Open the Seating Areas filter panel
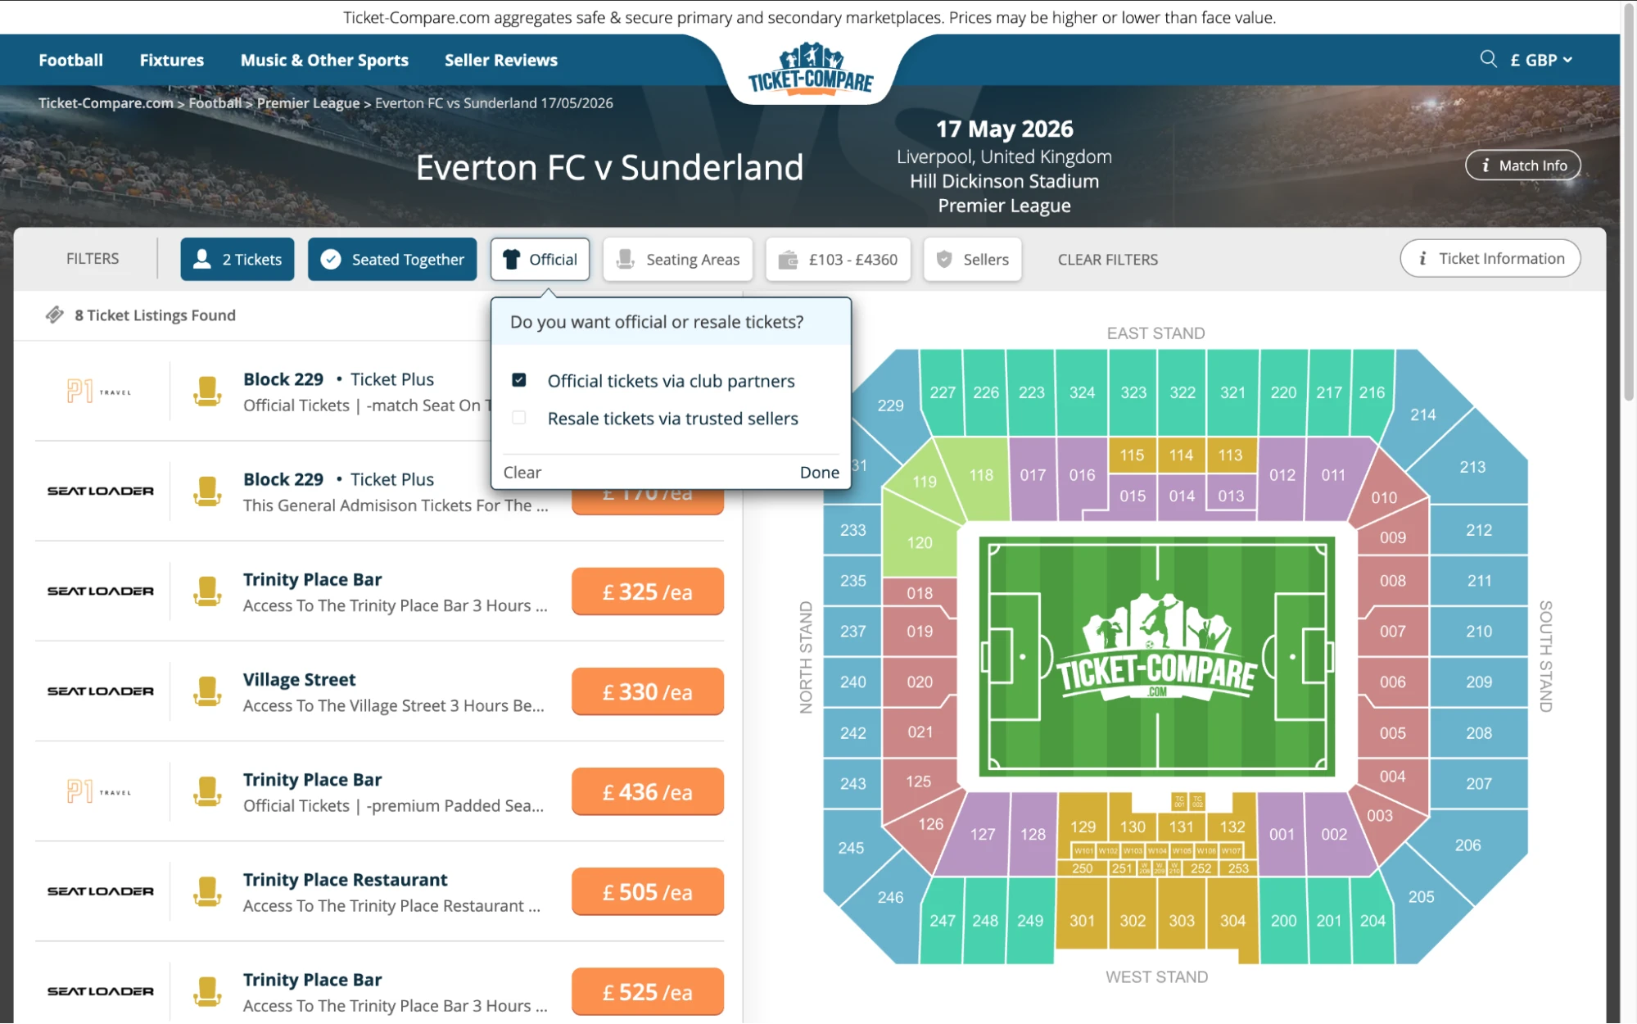 (678, 259)
